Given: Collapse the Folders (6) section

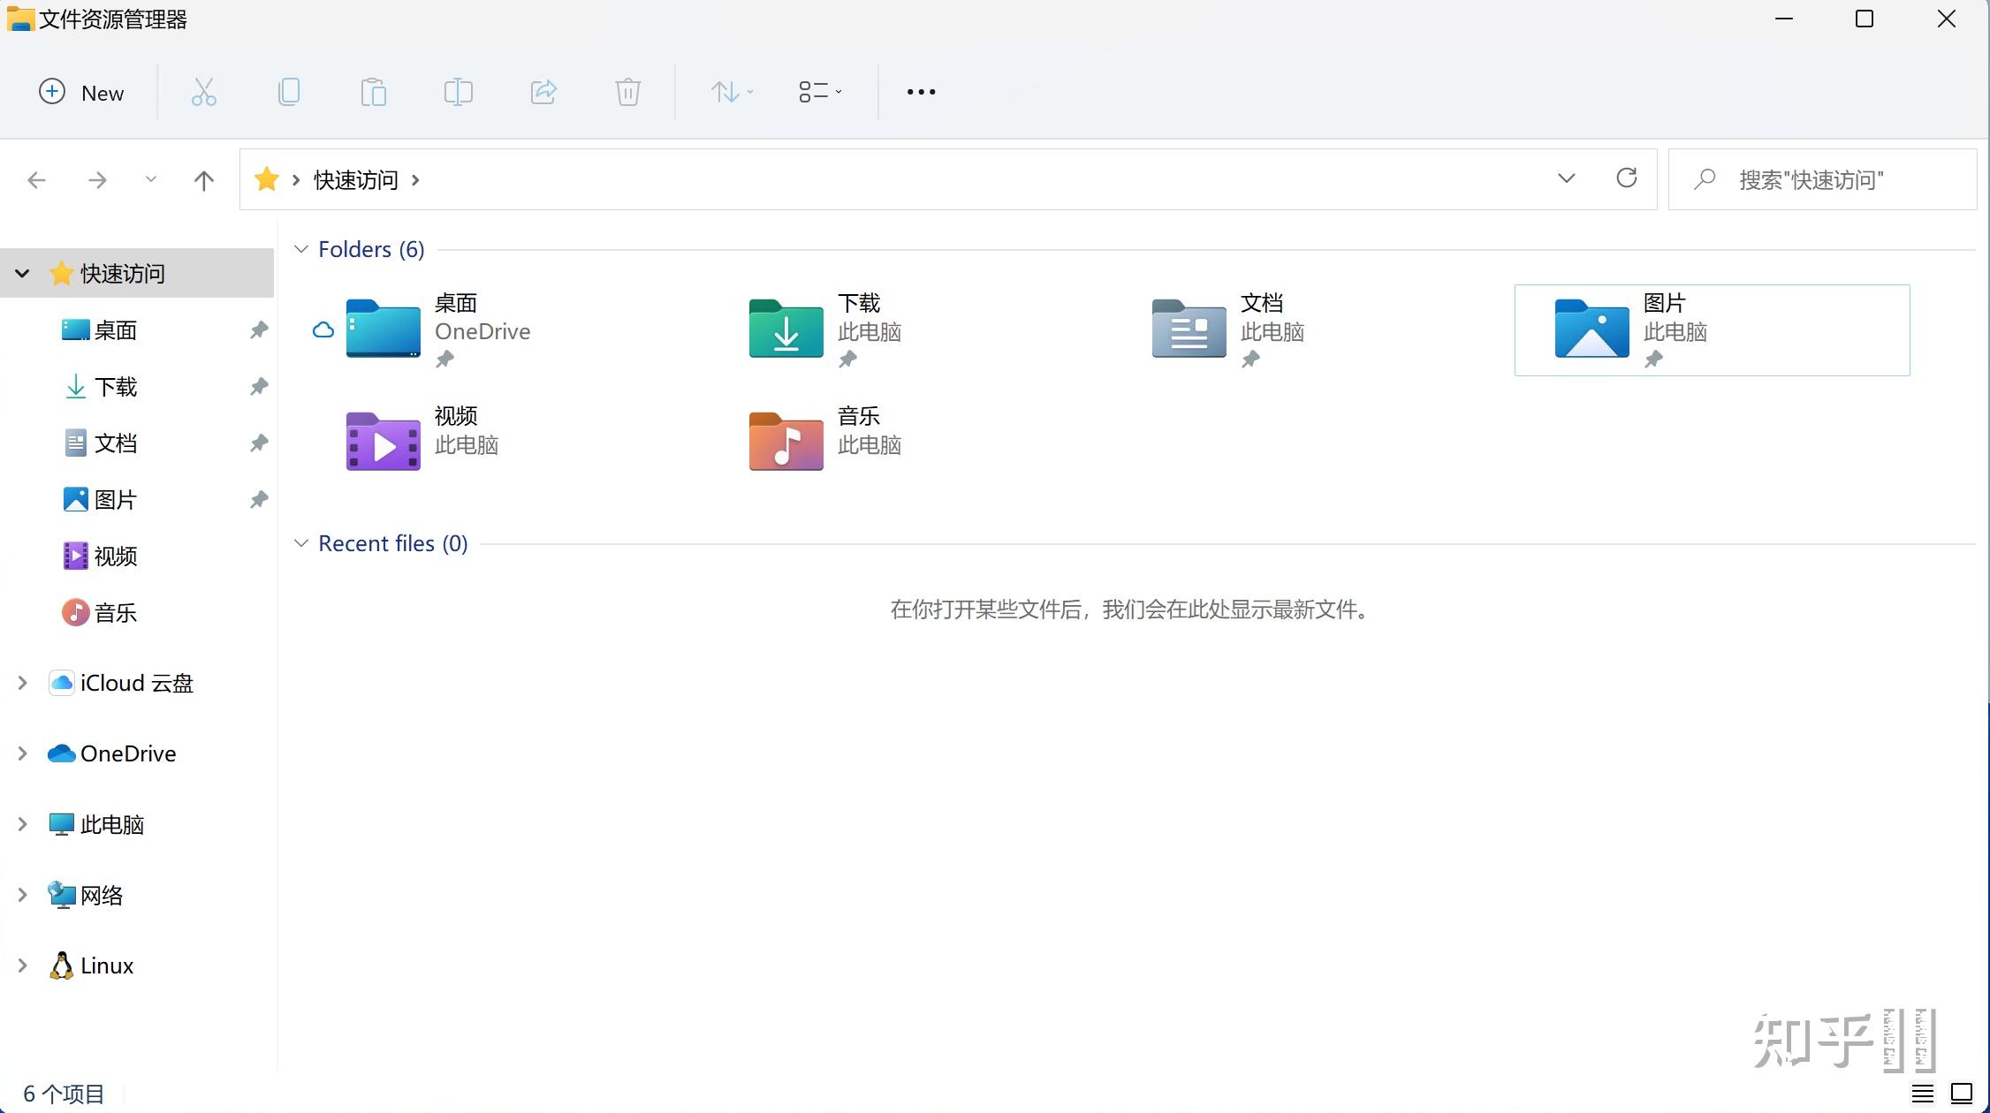Looking at the screenshot, I should point(301,250).
